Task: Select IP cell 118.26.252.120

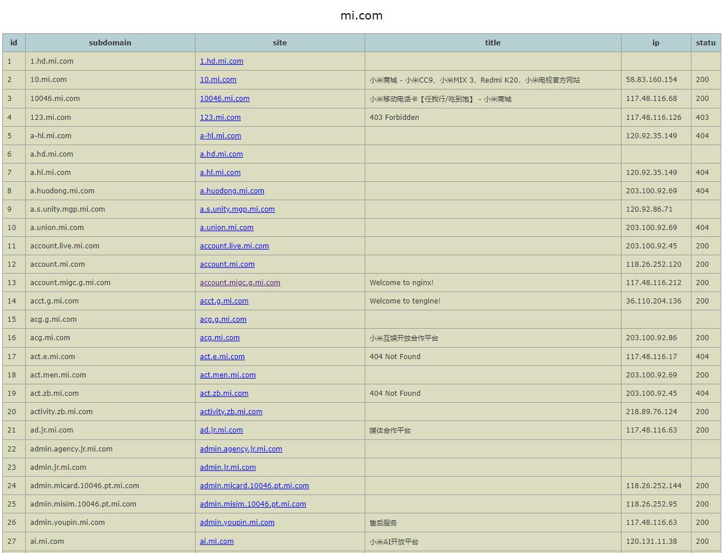Action: [656, 264]
